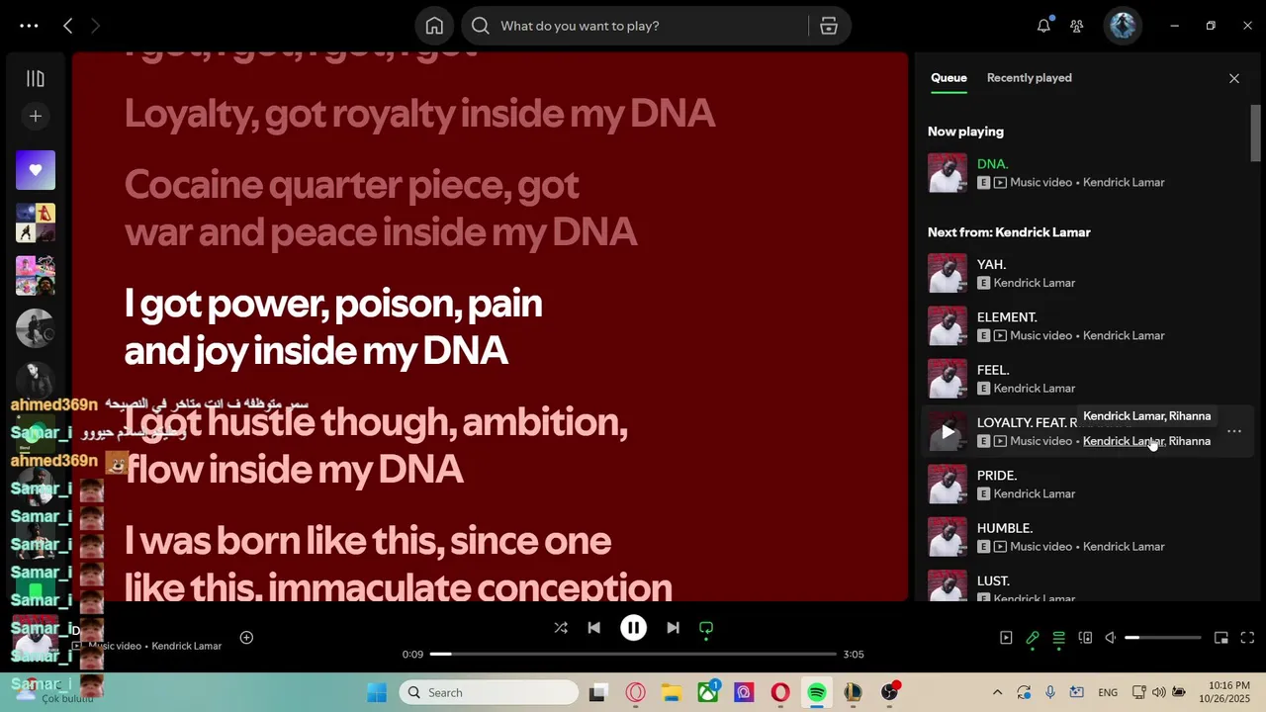Open the Spotify three-dot menu
This screenshot has width=1266, height=712.
click(x=29, y=26)
